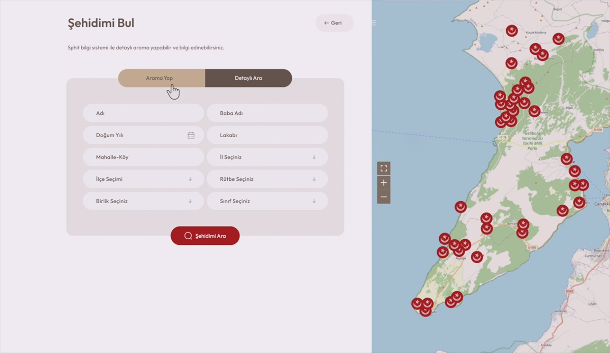The image size is (610, 353).
Task: Focus the Baba Adı text field
Action: coord(267,113)
